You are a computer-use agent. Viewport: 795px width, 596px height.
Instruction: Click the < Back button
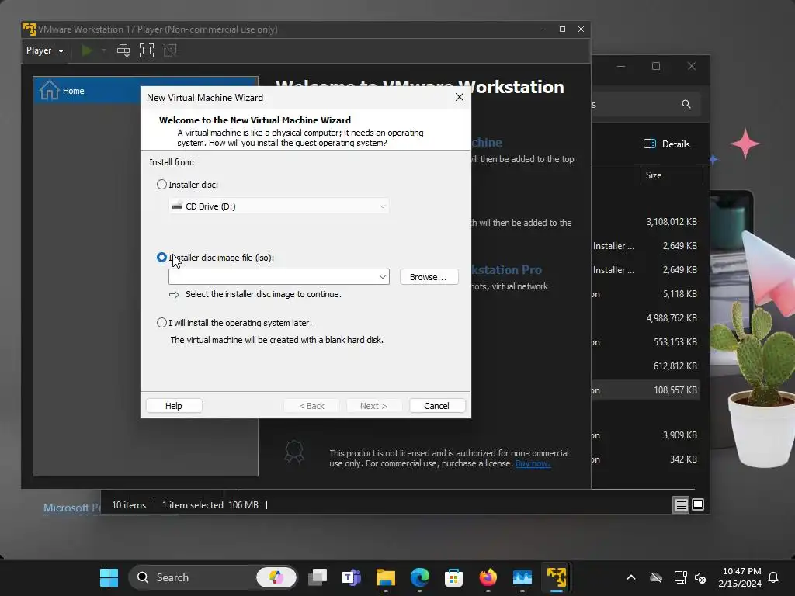(x=312, y=405)
